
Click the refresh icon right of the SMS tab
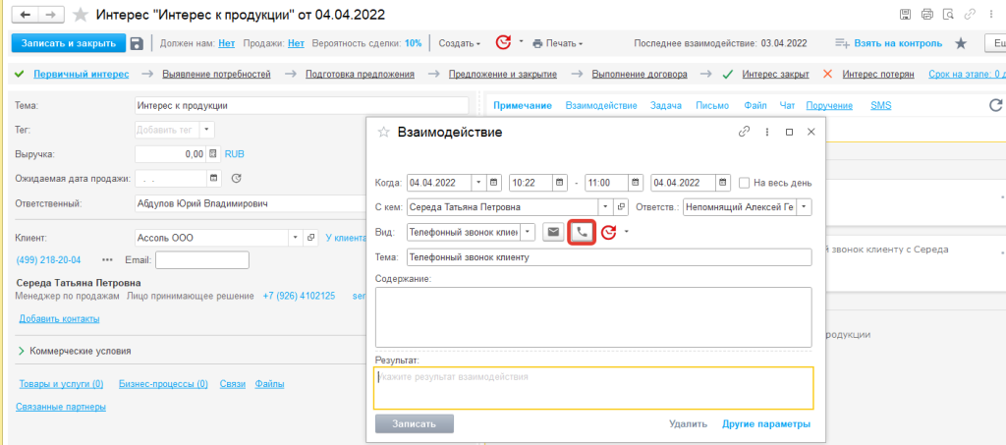coord(995,105)
